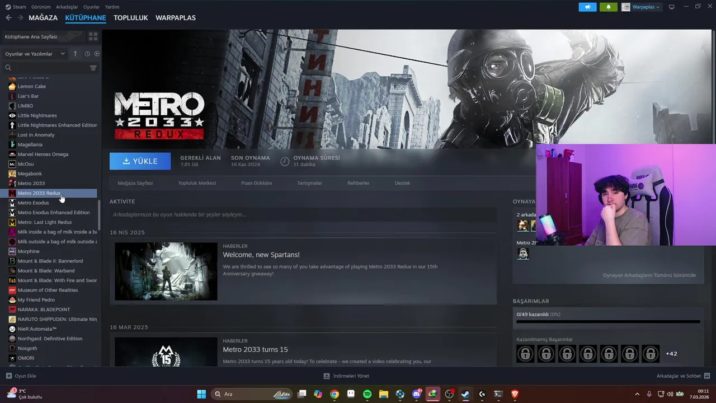716x403 pixels.
Task: Open File Explorer from the taskbar
Action: 384,394
